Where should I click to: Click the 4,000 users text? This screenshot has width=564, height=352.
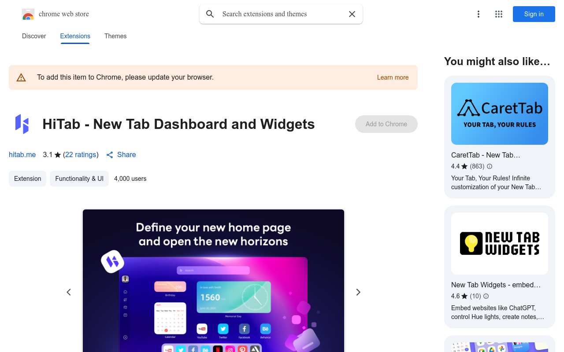click(130, 179)
